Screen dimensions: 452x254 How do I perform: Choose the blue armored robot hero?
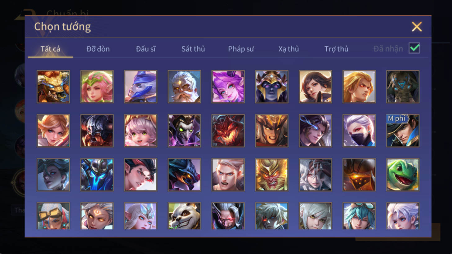[x=97, y=175]
